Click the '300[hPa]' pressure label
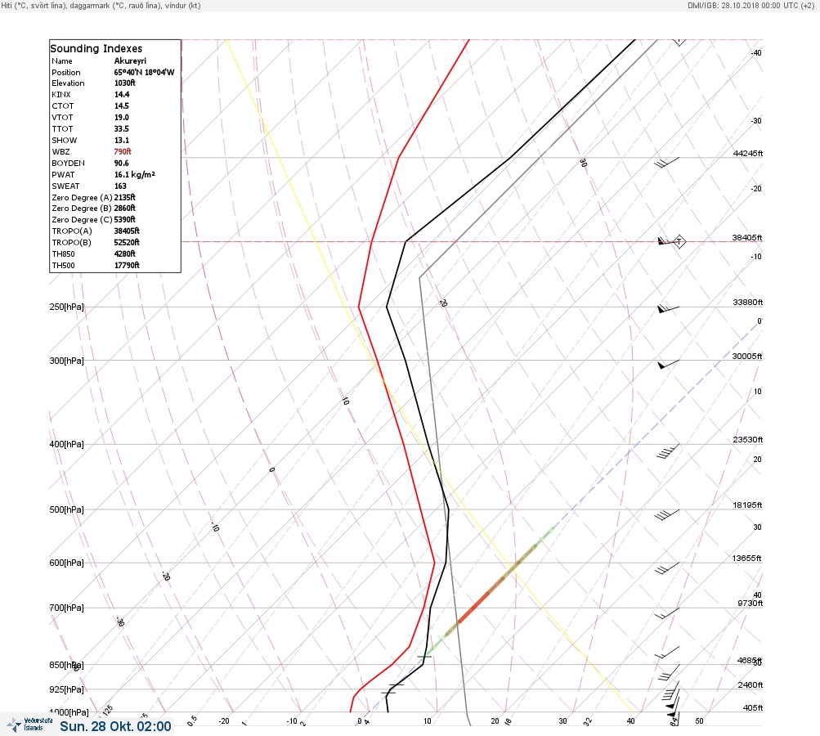 66,361
